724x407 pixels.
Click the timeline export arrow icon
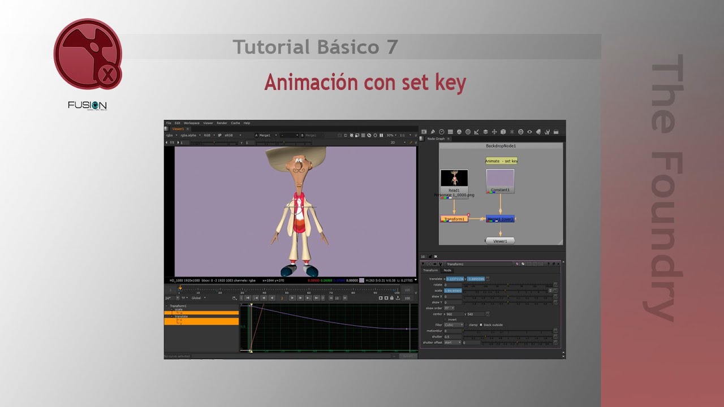tap(398, 298)
